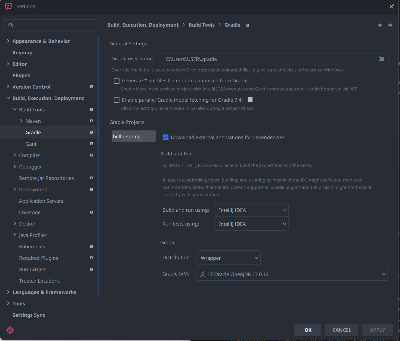This screenshot has width=400, height=341.
Task: Click the project icon on Remote Jar Repositories row
Action: click(x=92, y=178)
